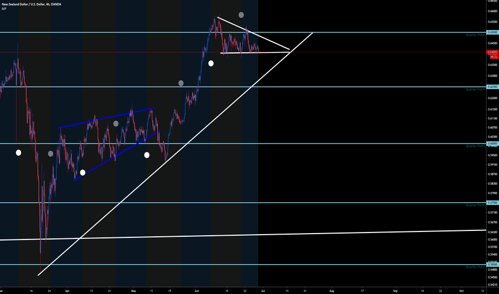Select the highlighted 0.57500 price label
Screen dimensions: 499x294
[x=493, y=203]
